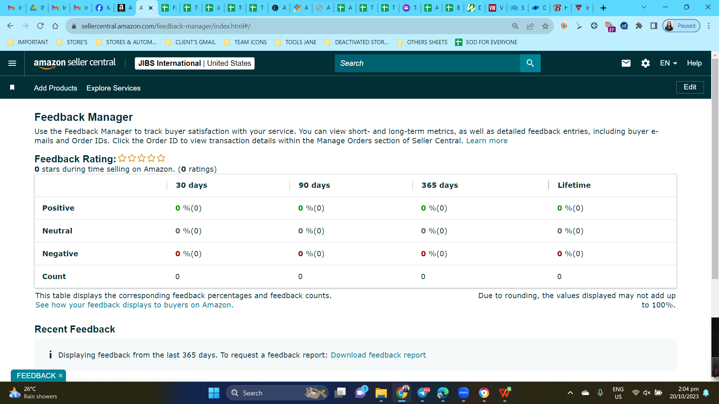Click into the Seller Central search field
Viewport: 719px width, 404px height.
click(427, 63)
